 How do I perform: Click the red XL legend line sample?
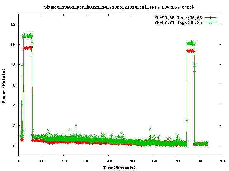pos(210,18)
